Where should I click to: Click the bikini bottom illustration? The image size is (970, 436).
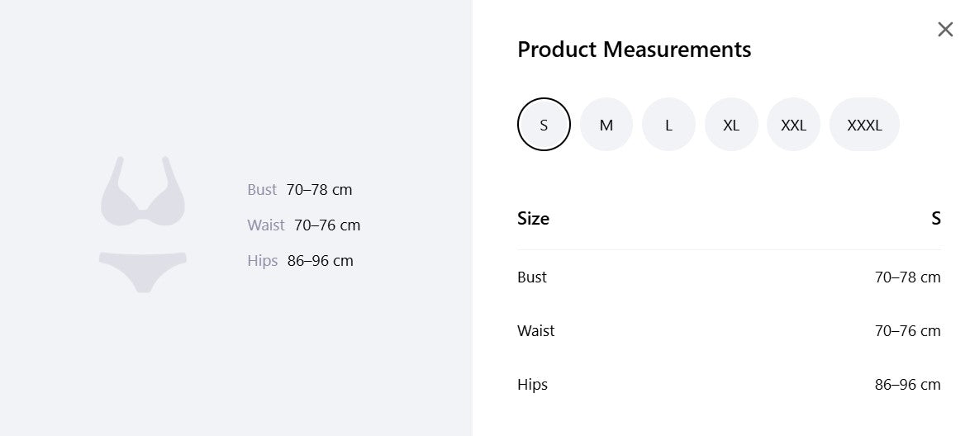click(x=143, y=272)
